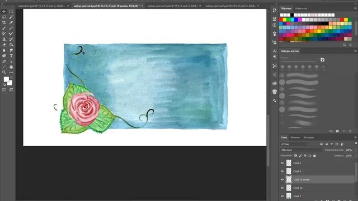Open the layer opacity dropdown arrow
358x201 pixels.
(356, 150)
